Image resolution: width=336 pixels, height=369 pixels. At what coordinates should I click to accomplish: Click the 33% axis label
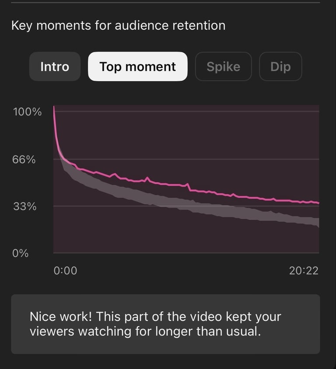[25, 207]
